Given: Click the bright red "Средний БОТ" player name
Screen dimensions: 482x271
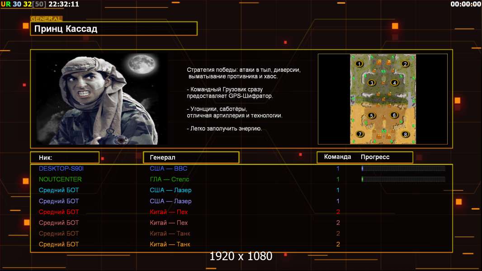Looking at the screenshot, I should pyautogui.click(x=59, y=212).
